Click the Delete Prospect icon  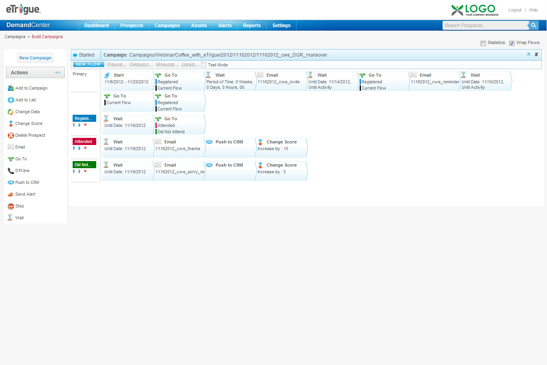pos(11,135)
